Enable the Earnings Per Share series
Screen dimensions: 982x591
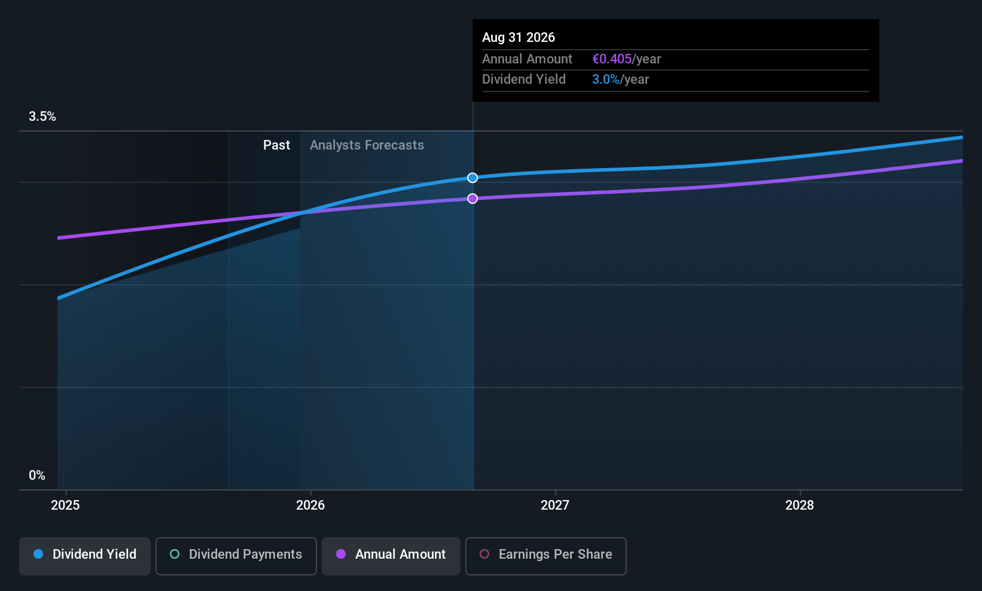coord(545,556)
